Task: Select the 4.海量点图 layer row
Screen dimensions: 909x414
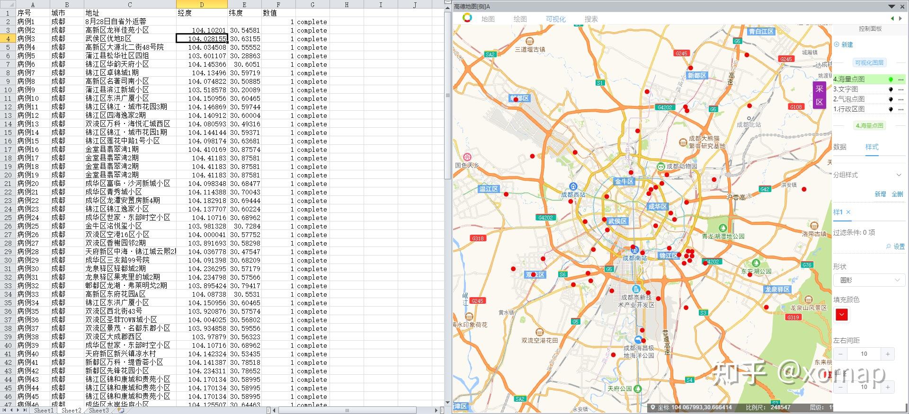Action: pyautogui.click(x=869, y=79)
